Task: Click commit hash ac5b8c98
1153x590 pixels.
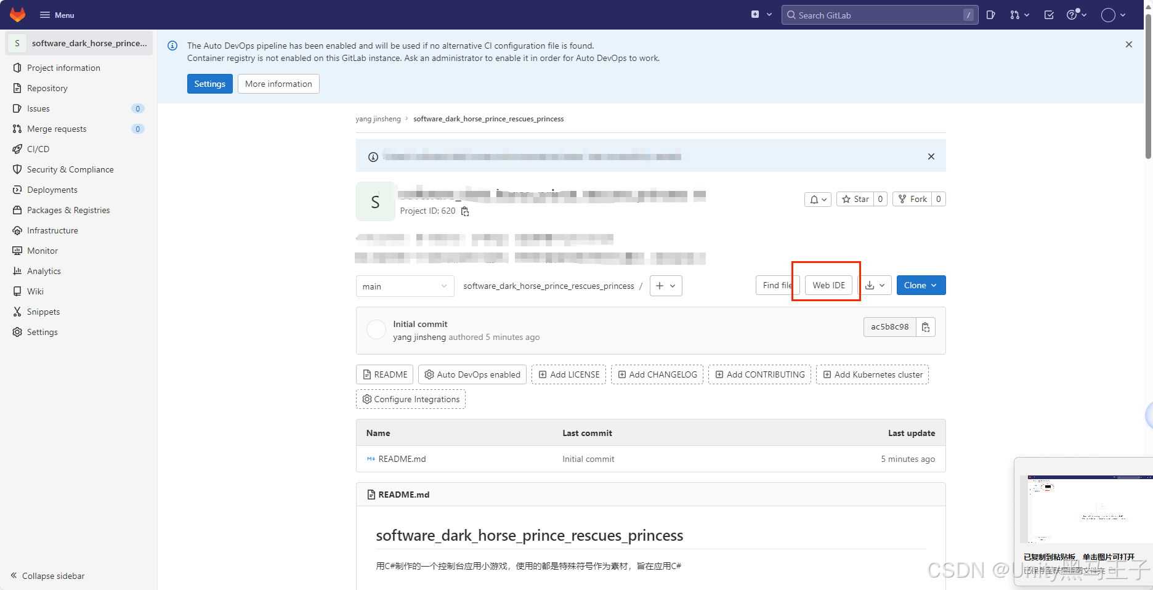Action: (x=889, y=327)
